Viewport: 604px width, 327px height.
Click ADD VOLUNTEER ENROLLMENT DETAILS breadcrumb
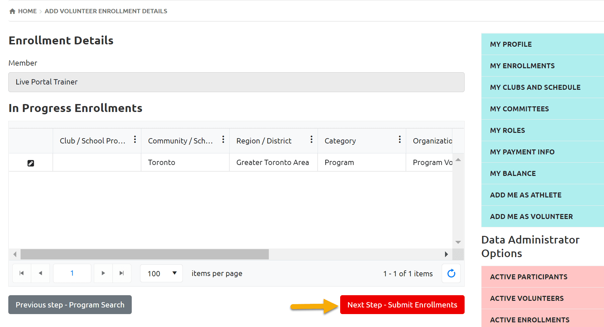106,11
